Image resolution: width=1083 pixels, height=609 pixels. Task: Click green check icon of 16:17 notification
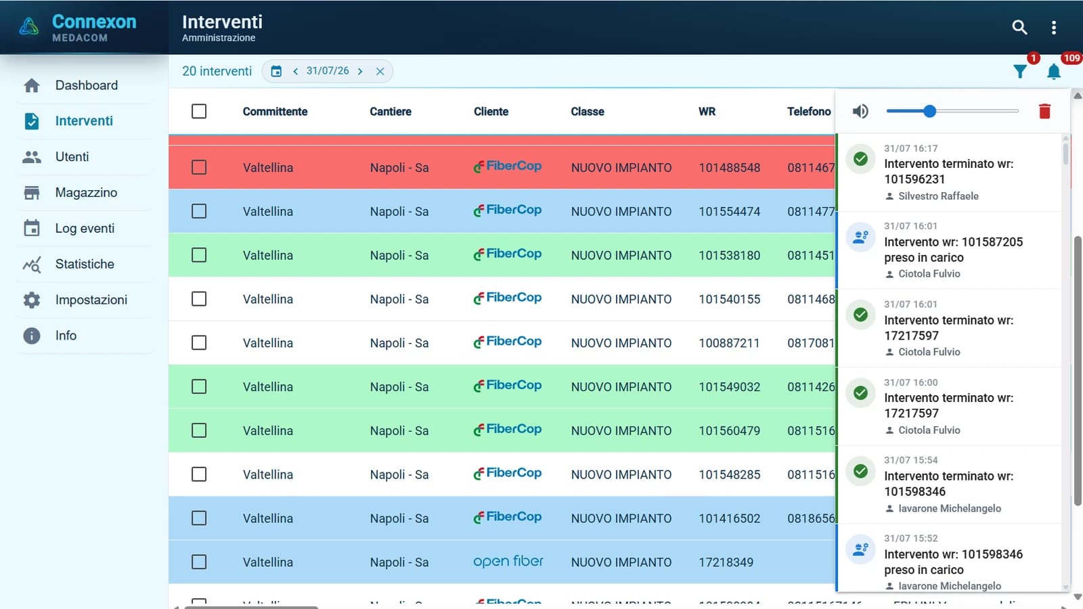tap(860, 159)
